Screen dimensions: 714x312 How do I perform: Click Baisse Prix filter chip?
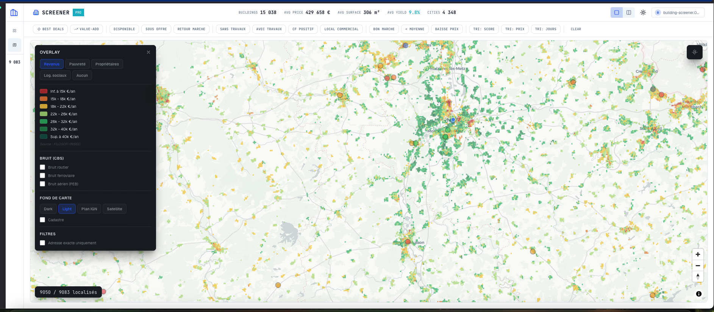tap(447, 29)
